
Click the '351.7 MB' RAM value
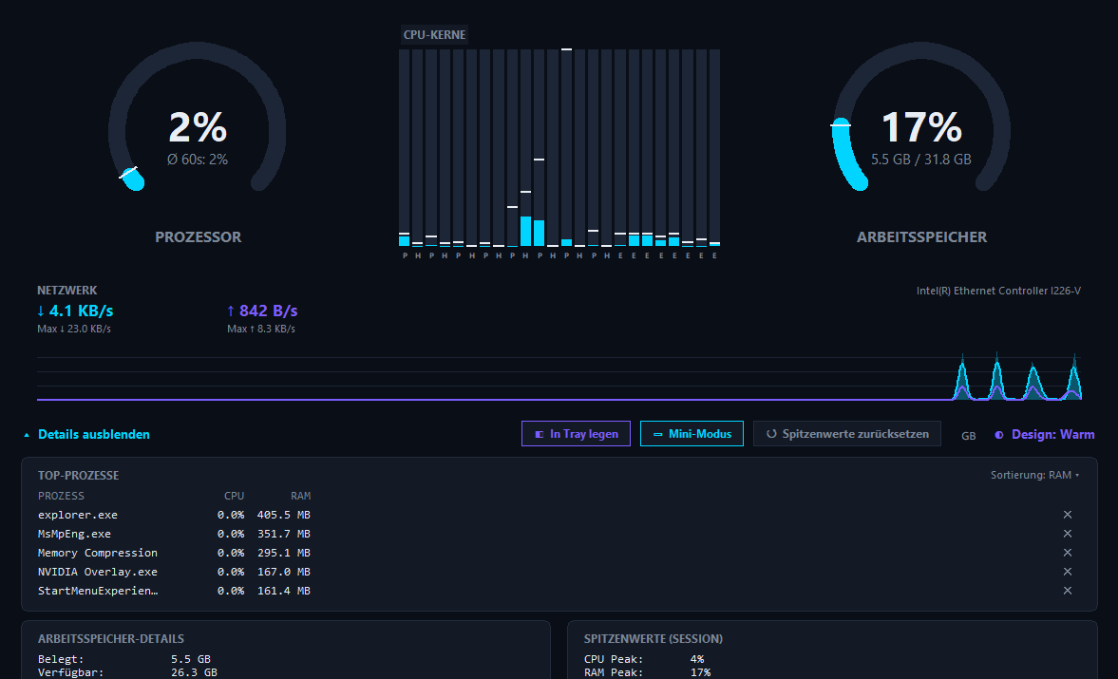284,534
